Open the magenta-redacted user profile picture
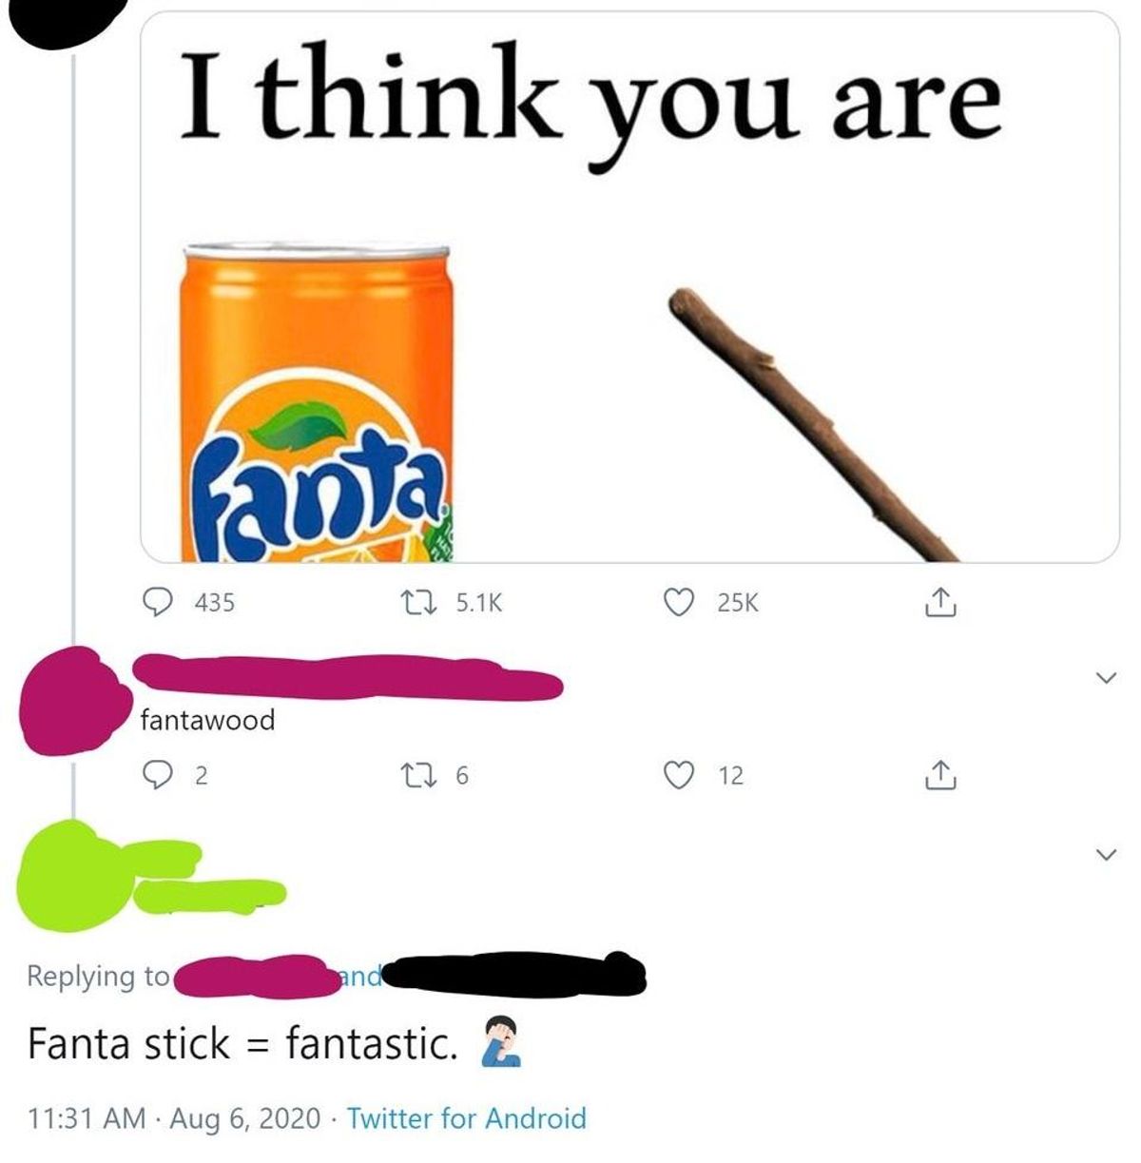This screenshot has width=1141, height=1163. point(67,701)
